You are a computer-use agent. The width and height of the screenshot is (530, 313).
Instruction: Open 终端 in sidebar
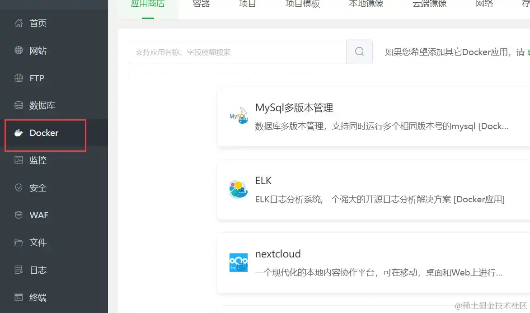coord(38,297)
